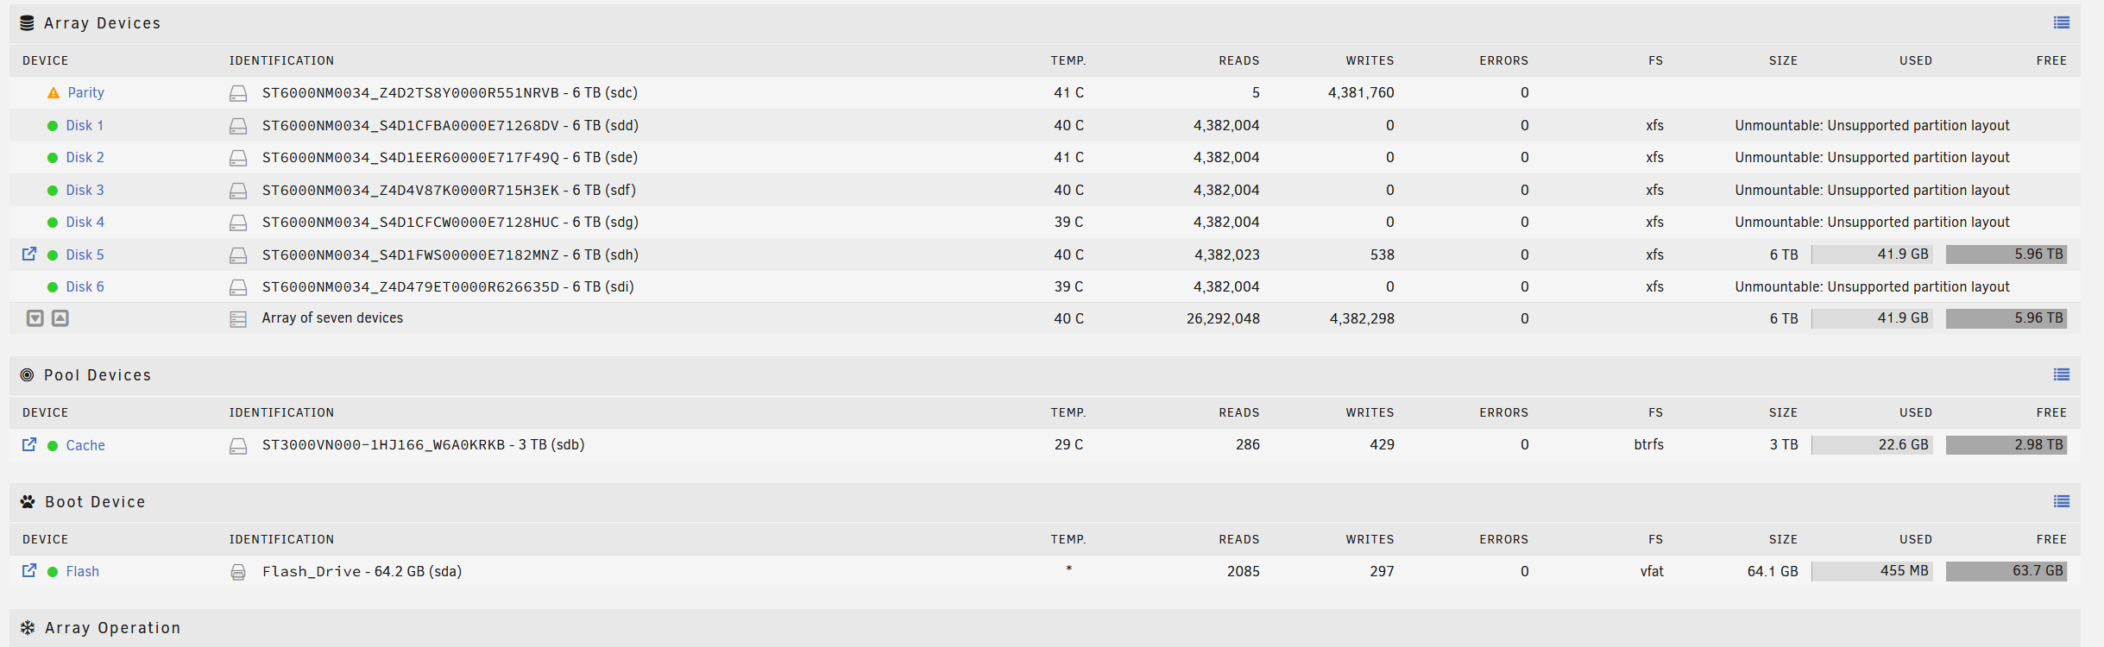Viewport: 2104px width, 647px height.
Task: Click Disk 1 green status indicator
Action: point(53,126)
